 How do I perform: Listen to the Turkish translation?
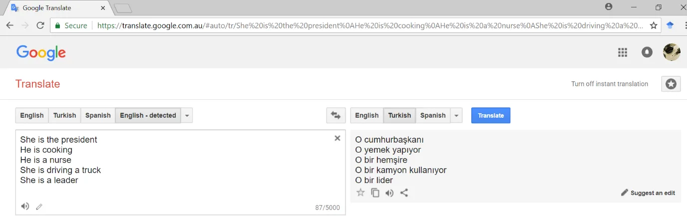coord(389,193)
